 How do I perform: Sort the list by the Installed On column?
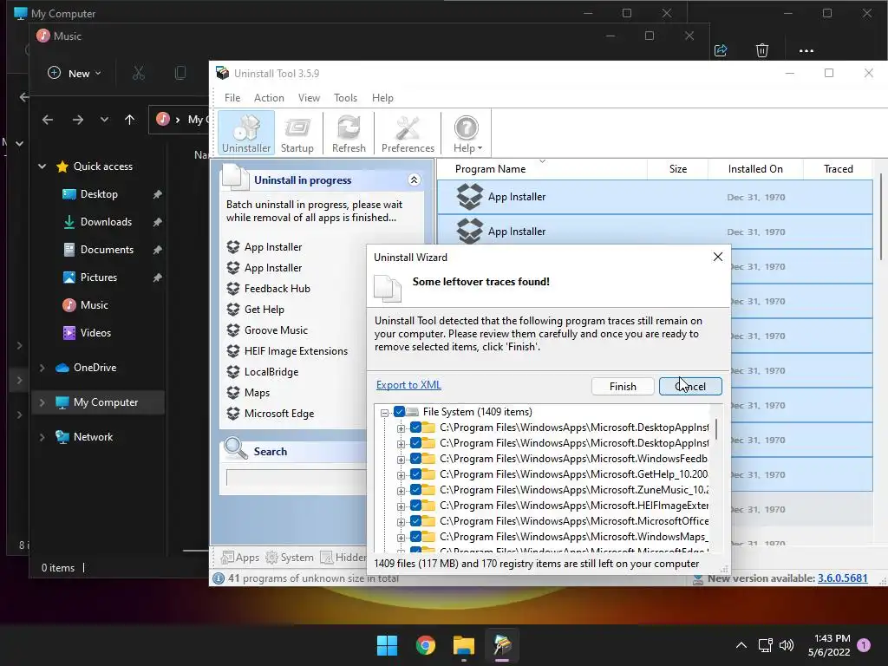tap(755, 169)
